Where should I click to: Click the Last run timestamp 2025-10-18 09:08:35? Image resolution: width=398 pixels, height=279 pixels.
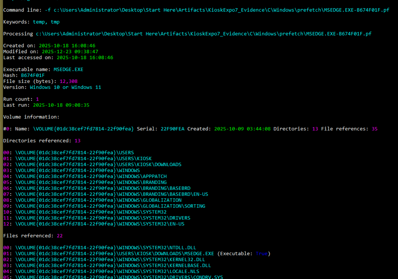(x=61, y=105)
